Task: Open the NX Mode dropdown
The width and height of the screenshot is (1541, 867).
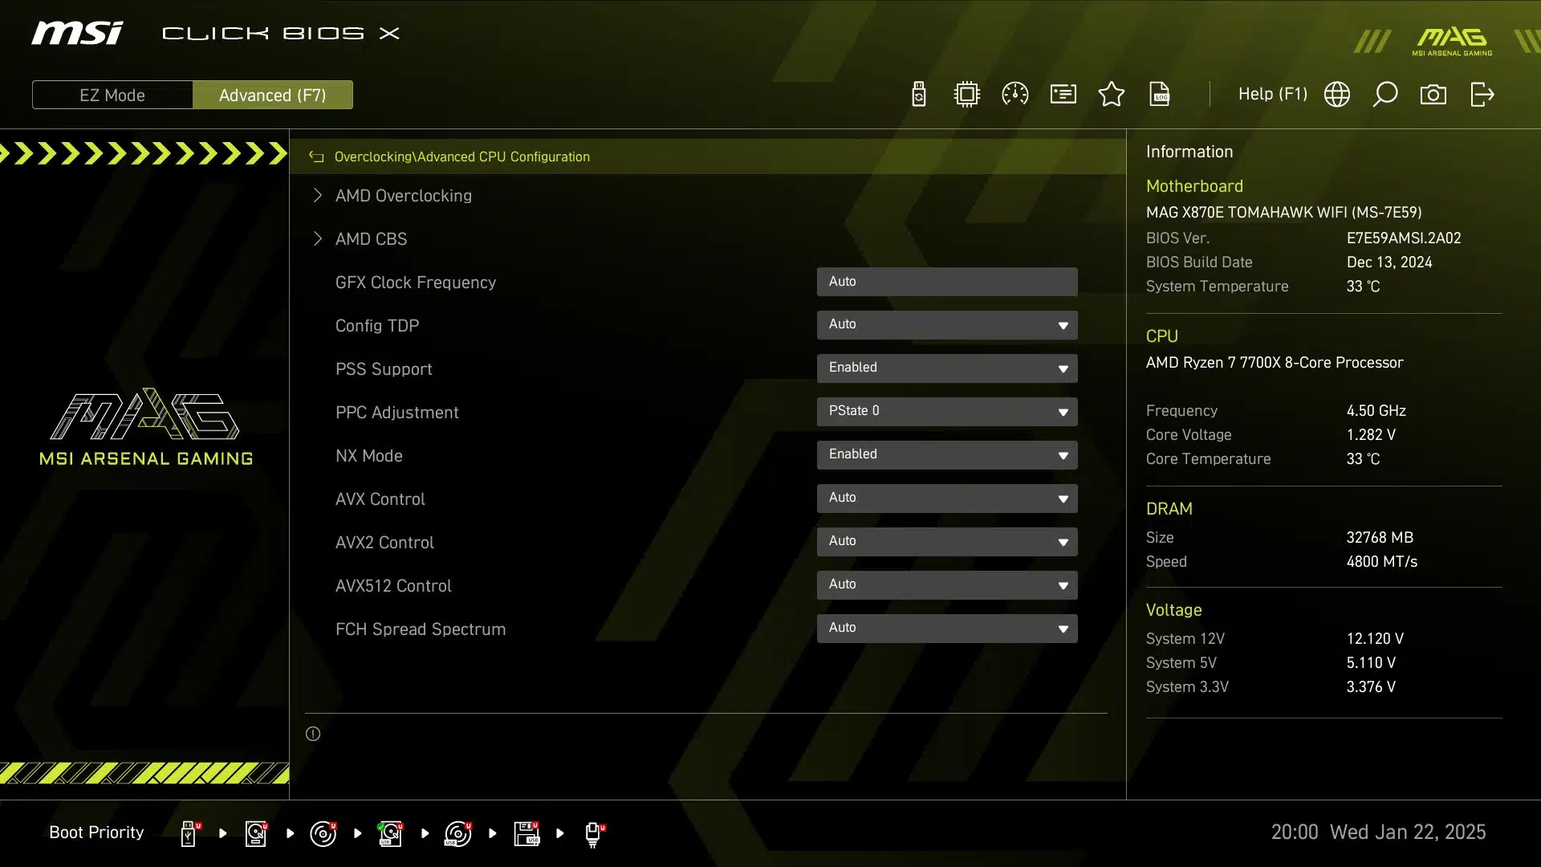Action: [947, 455]
